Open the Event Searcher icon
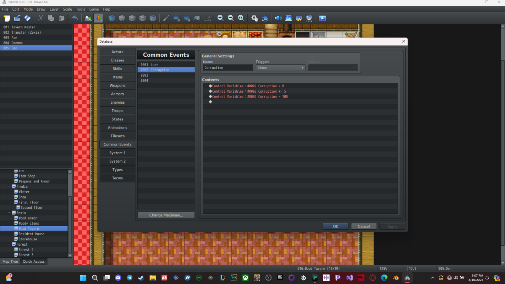505x284 pixels. (289, 18)
